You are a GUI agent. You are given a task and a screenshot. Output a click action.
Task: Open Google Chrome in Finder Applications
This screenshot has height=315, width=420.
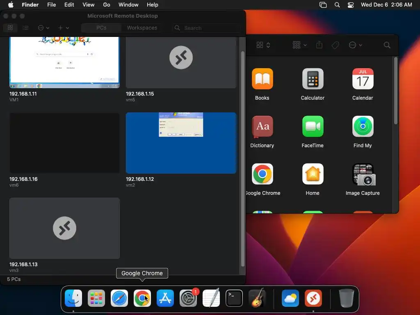coord(262,174)
